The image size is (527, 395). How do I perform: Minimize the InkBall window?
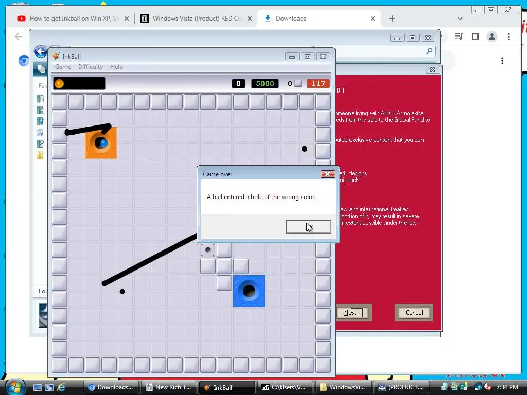292,56
